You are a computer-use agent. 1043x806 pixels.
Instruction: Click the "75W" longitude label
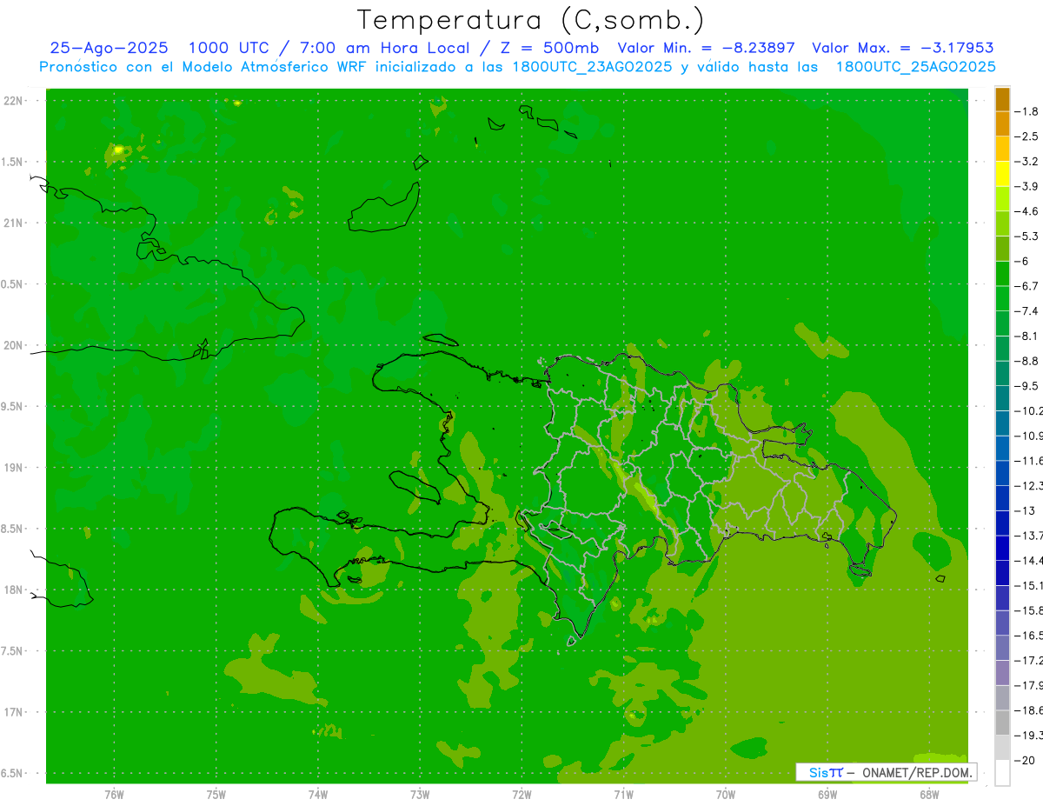(x=216, y=795)
